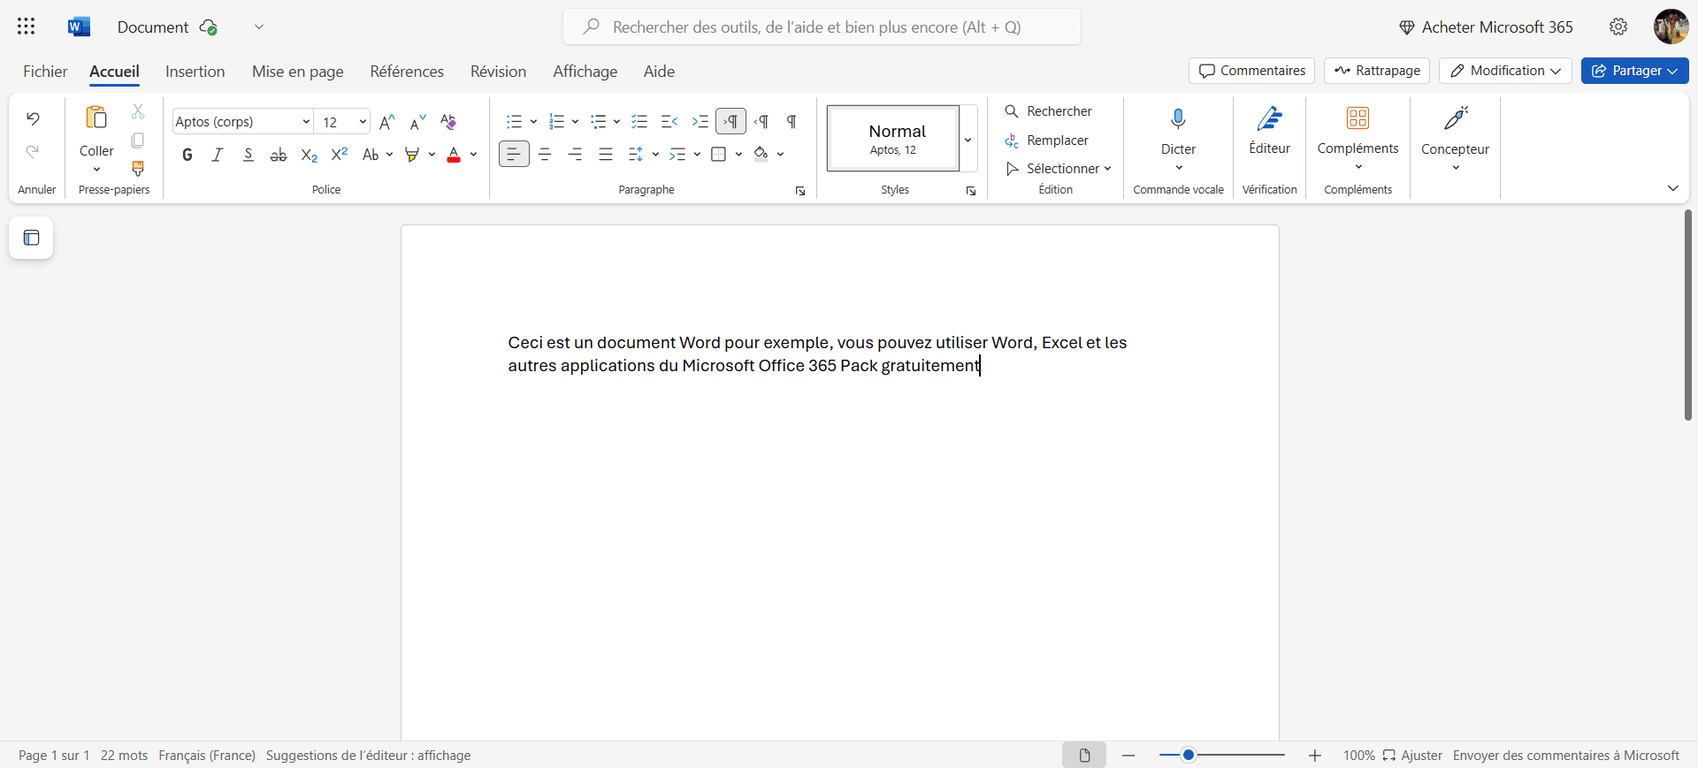Image resolution: width=1698 pixels, height=768 pixels.
Task: Expand the Styles gallery arrow
Action: click(968, 139)
